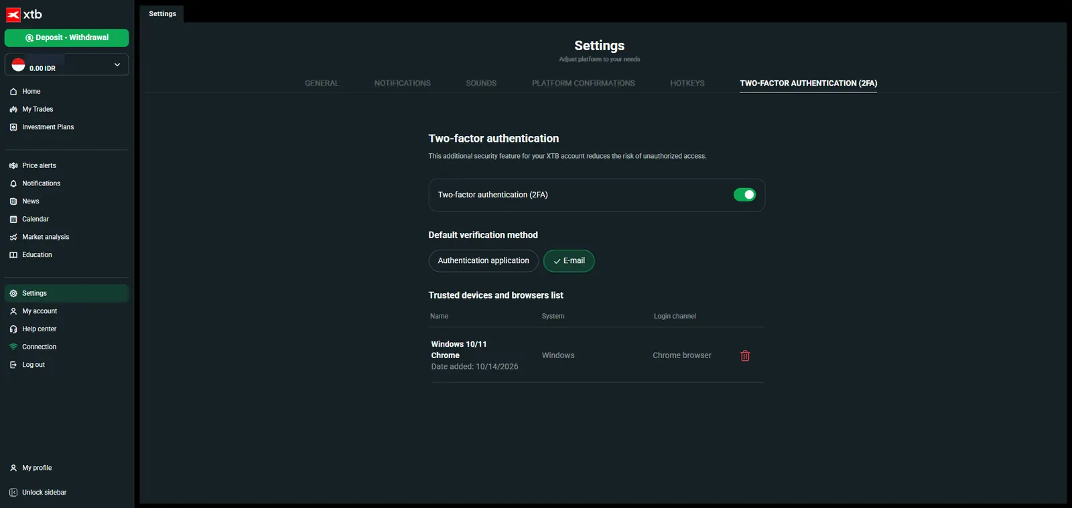Click the Calendar icon
The height and width of the screenshot is (508, 1072).
click(13, 220)
